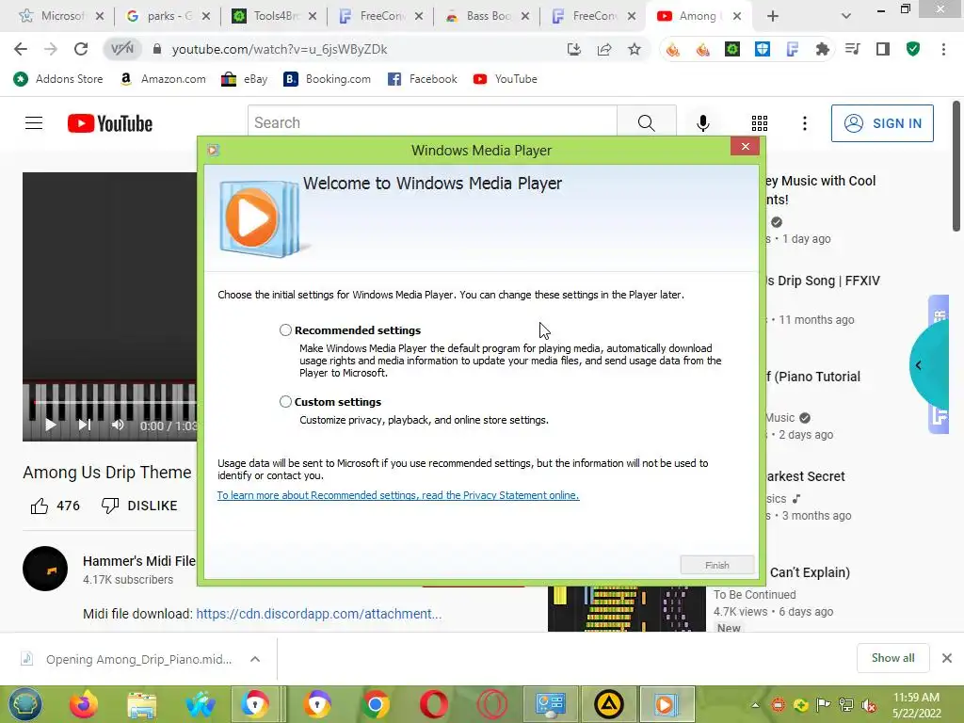Open the Amazon.com bookmark
The image size is (964, 723).
tap(163, 79)
